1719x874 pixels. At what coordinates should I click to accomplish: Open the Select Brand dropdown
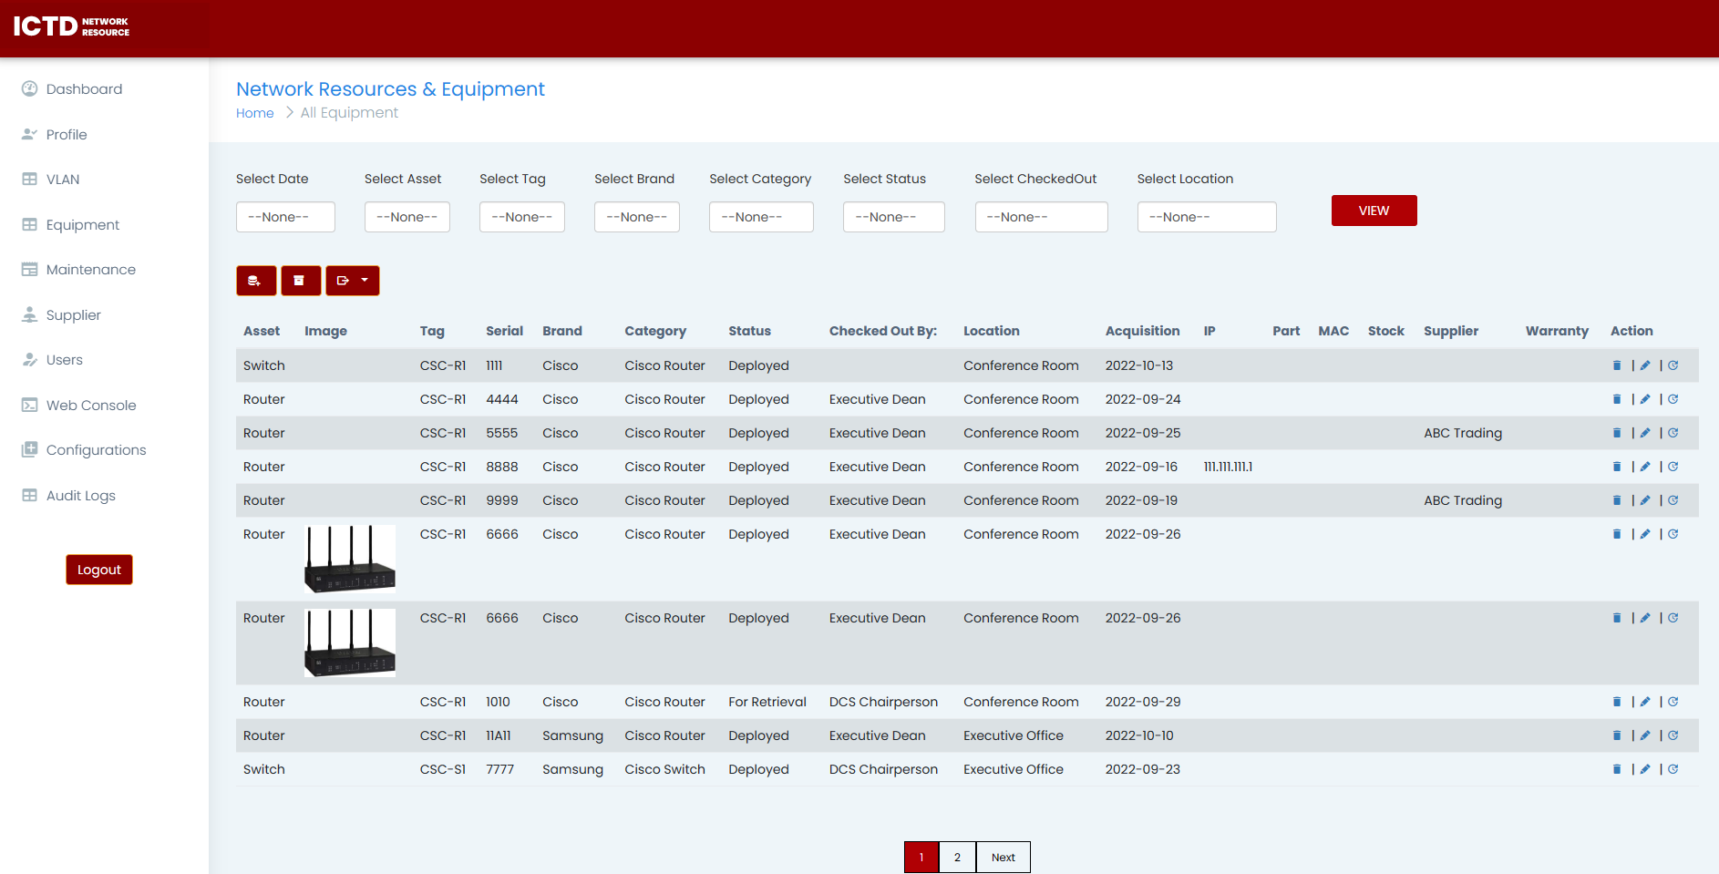tap(636, 217)
